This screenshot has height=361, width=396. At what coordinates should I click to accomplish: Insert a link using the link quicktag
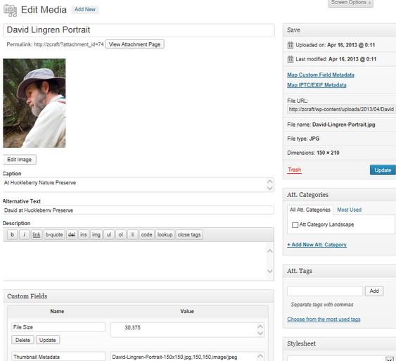(37, 235)
